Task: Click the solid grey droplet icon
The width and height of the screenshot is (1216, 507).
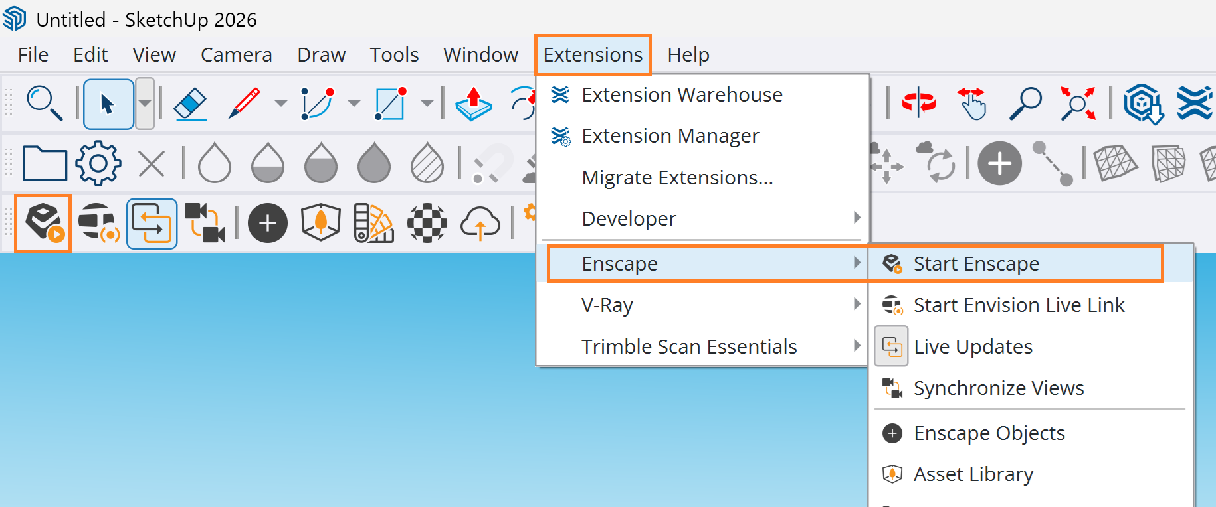Action: (374, 163)
